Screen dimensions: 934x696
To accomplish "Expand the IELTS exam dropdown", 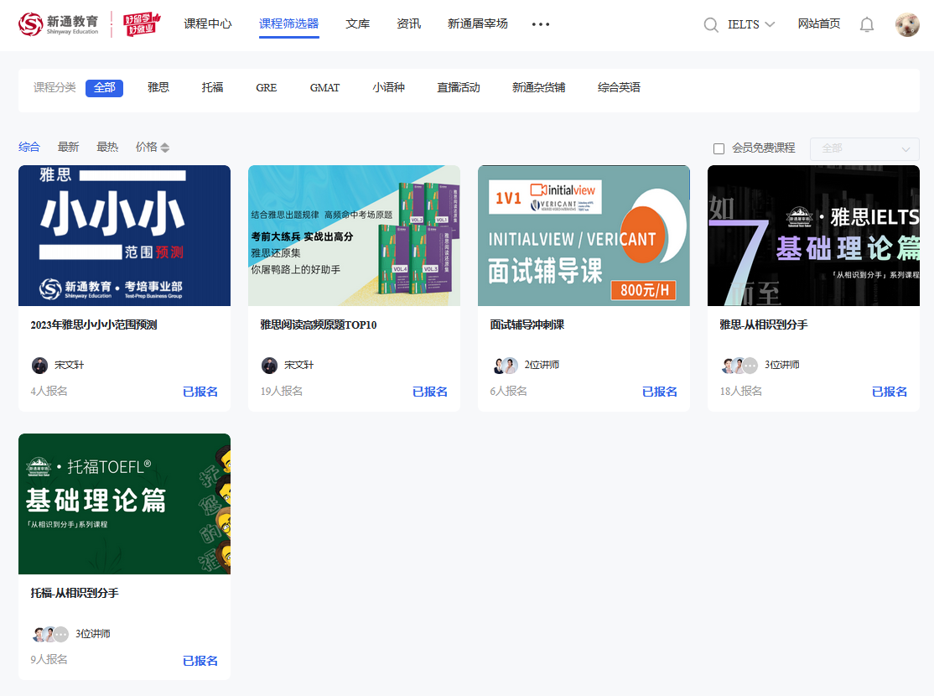I will (751, 24).
